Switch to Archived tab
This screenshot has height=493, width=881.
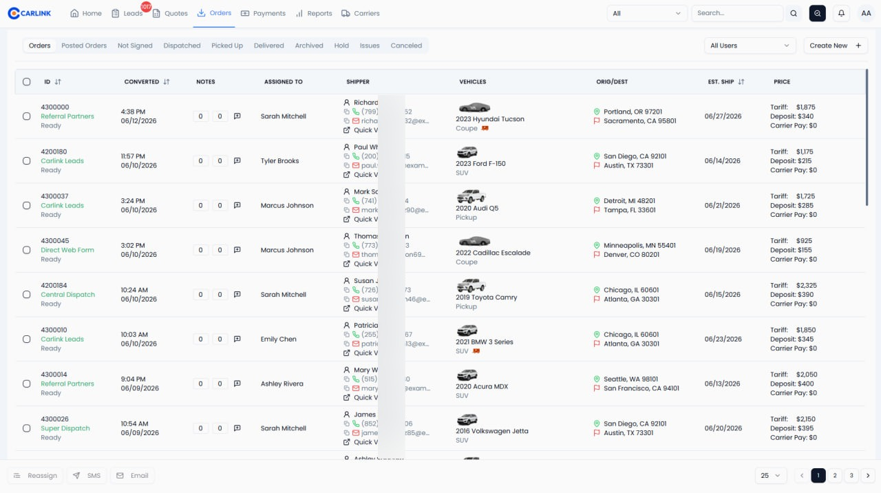click(309, 45)
